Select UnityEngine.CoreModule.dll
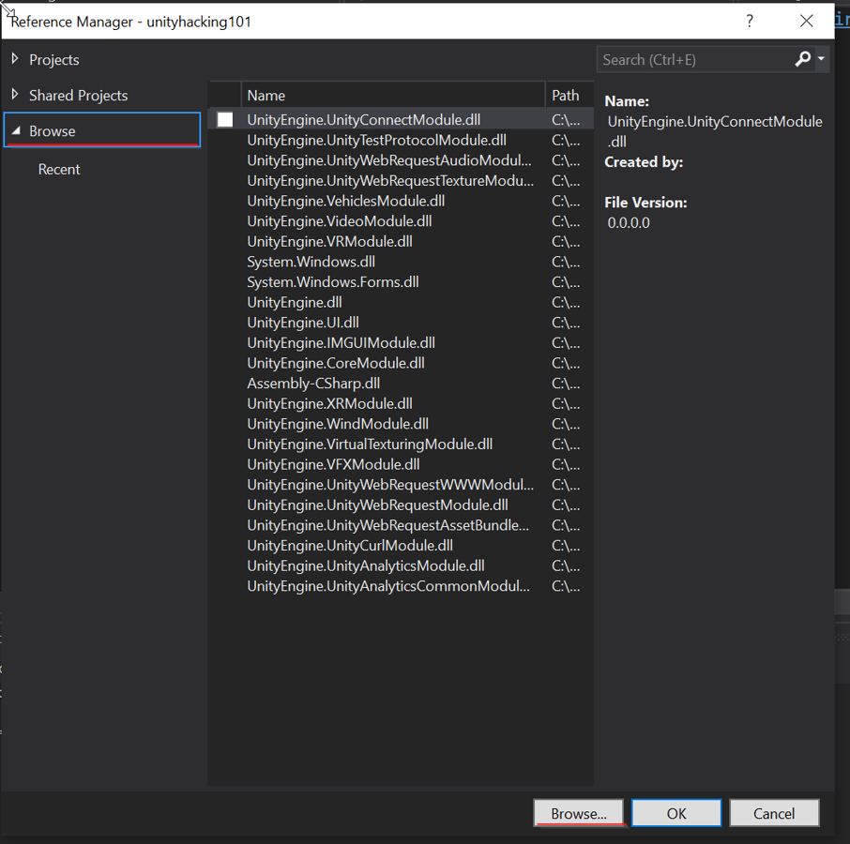Image resolution: width=850 pixels, height=844 pixels. click(401, 363)
